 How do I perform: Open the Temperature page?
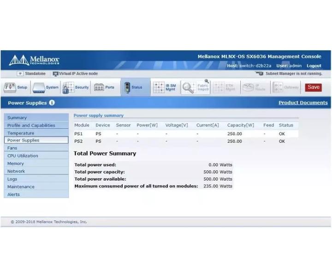(x=36, y=133)
